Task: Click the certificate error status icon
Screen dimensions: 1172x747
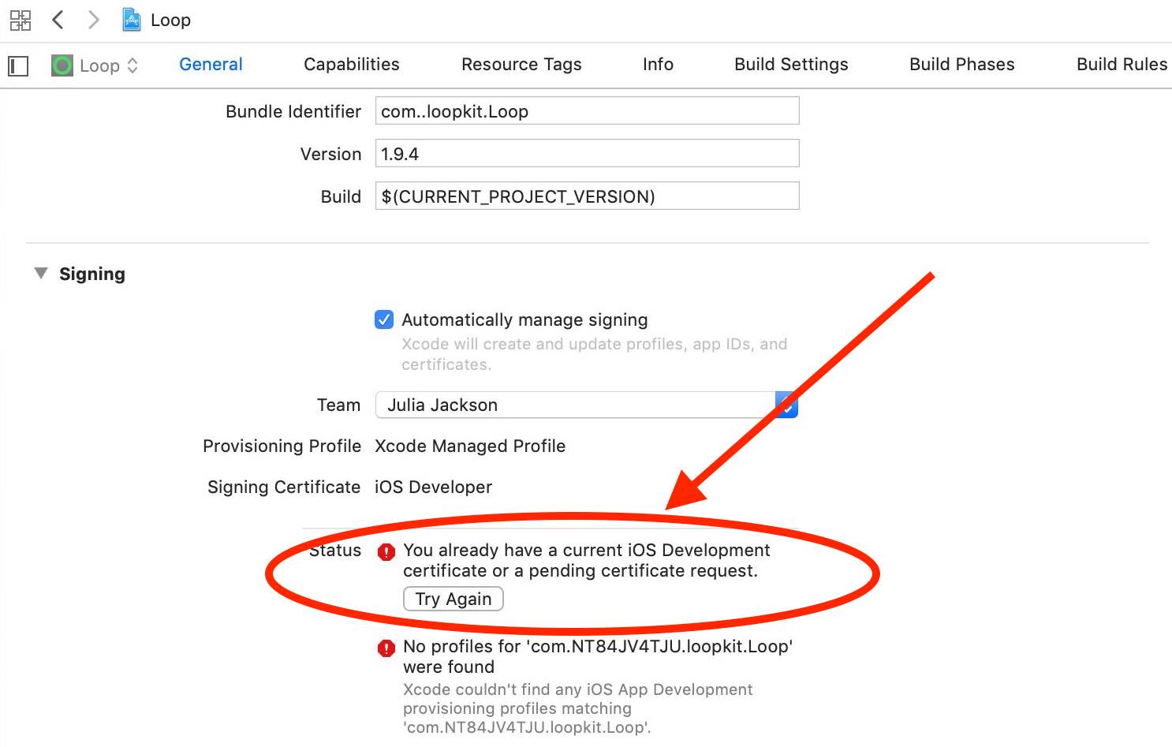Action: pyautogui.click(x=386, y=552)
